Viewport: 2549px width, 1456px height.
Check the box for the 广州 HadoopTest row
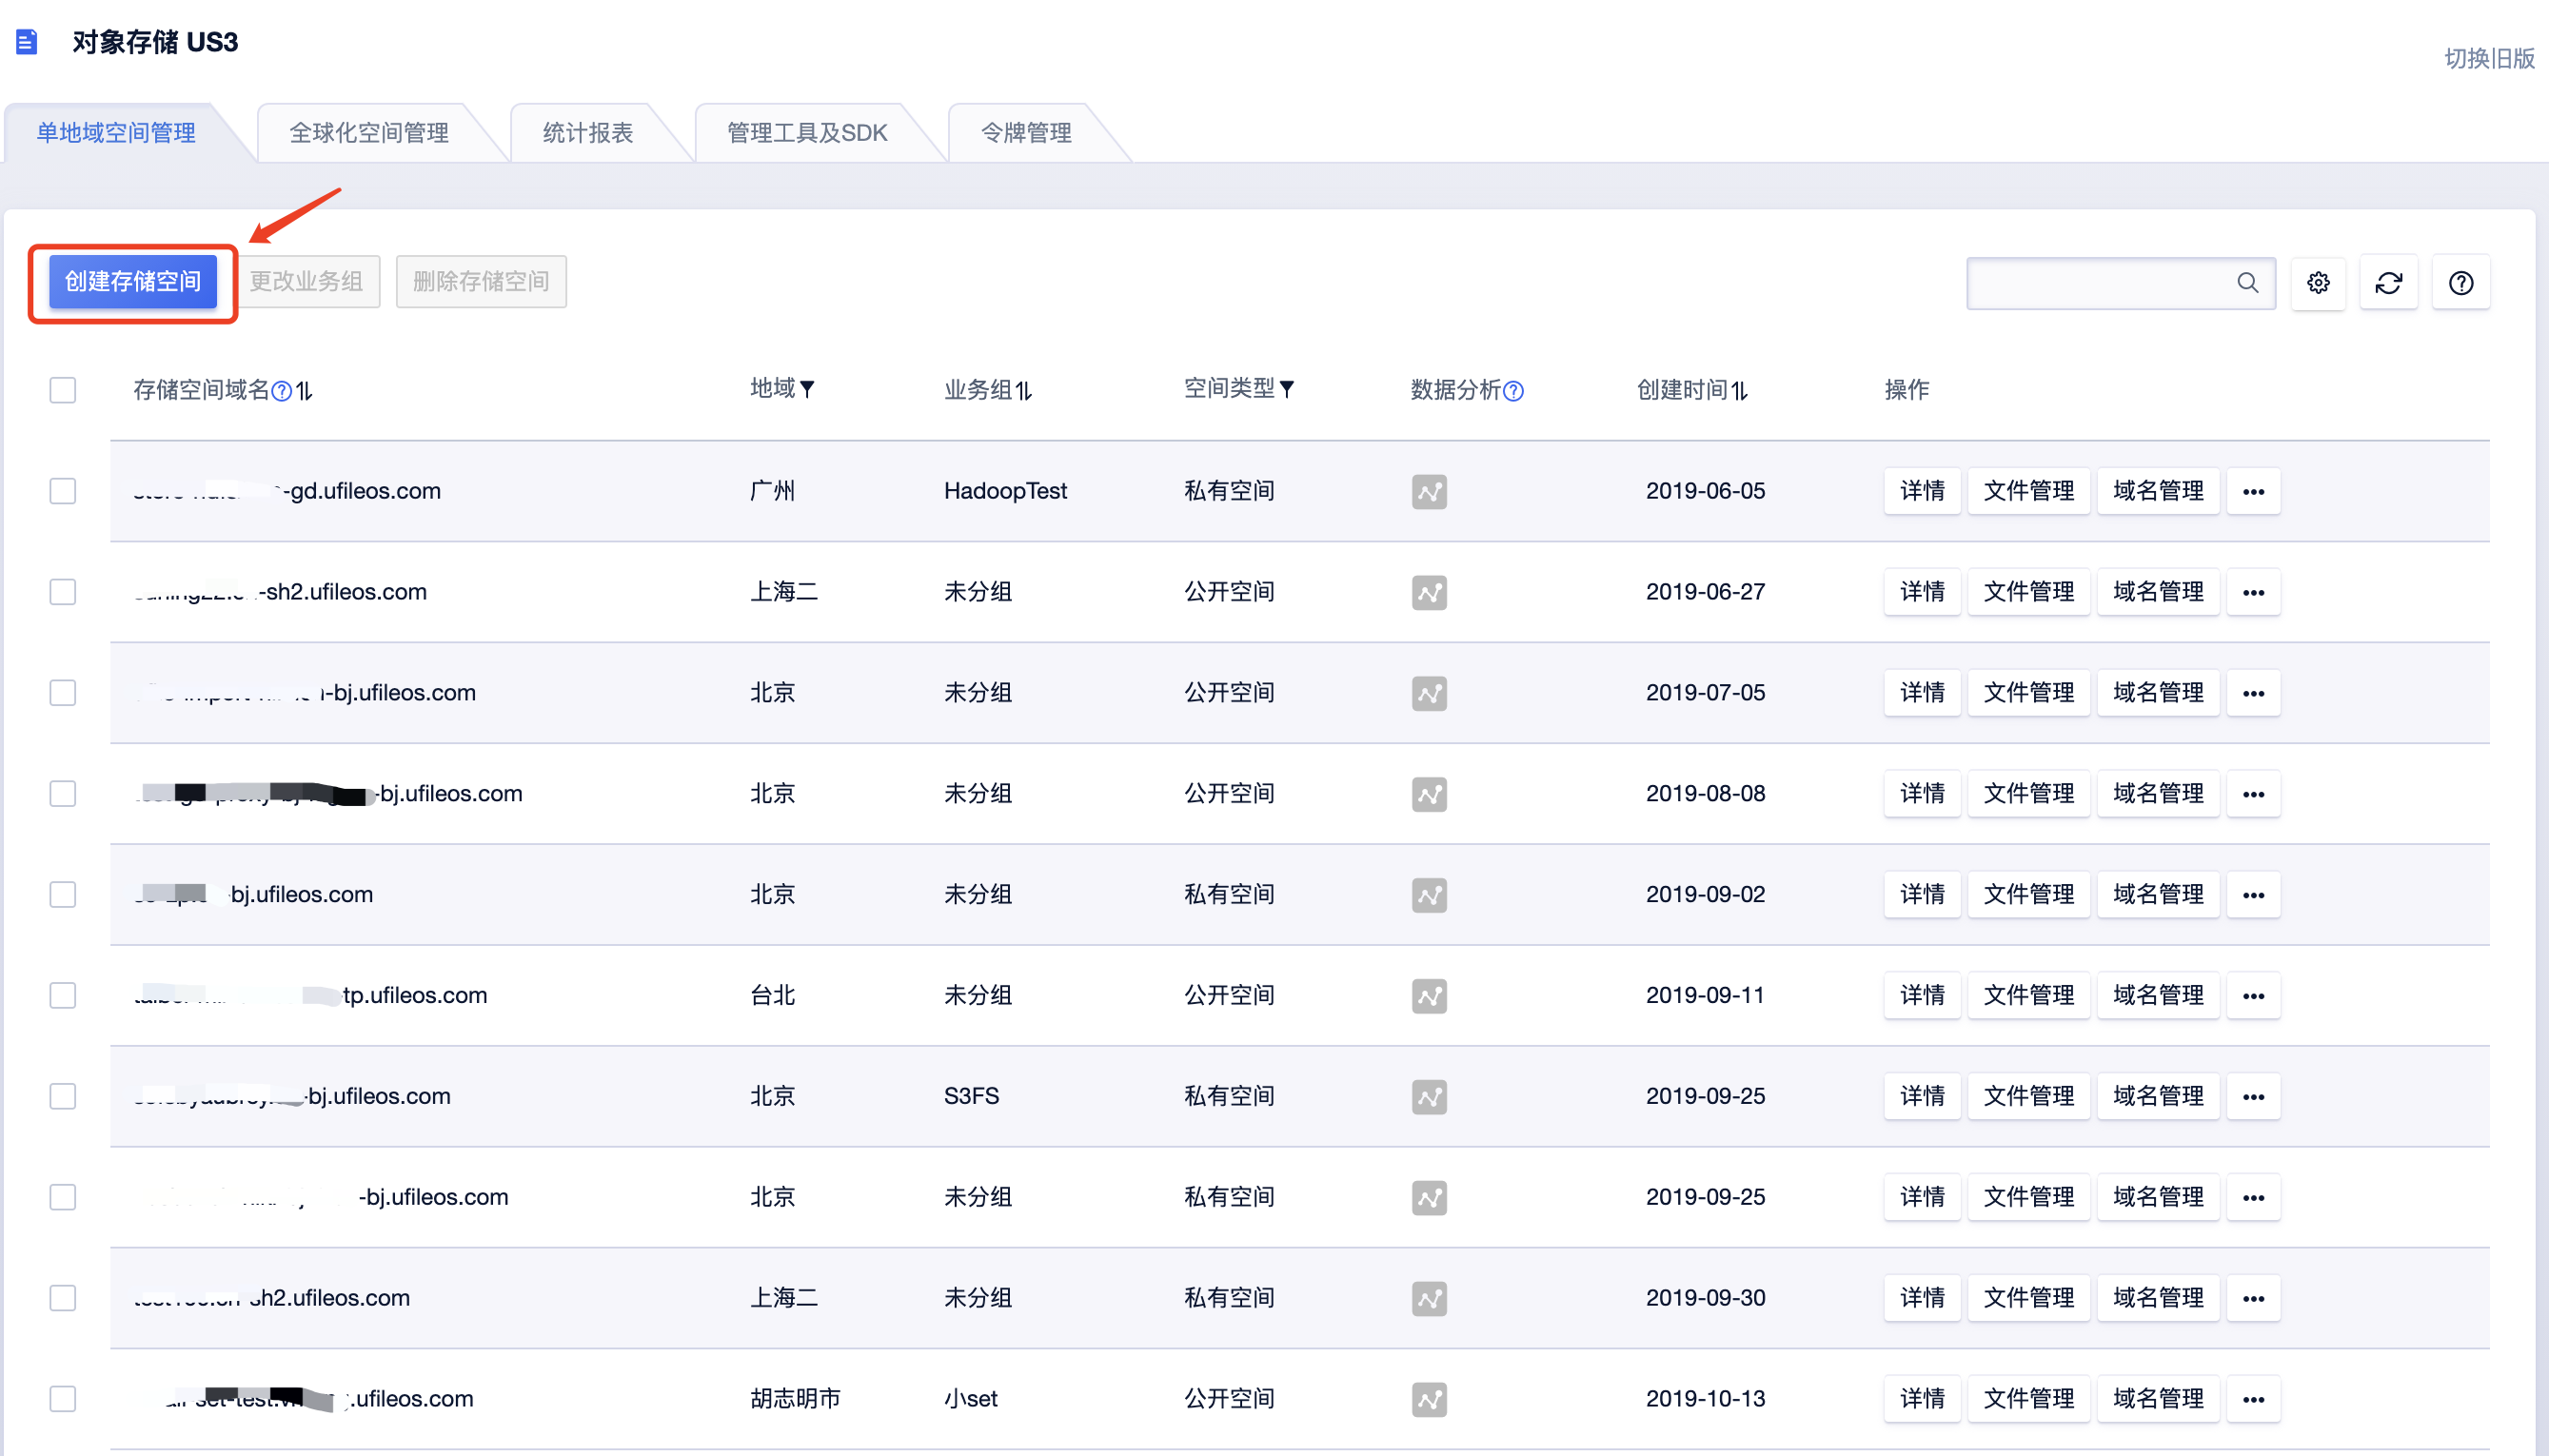[x=63, y=491]
